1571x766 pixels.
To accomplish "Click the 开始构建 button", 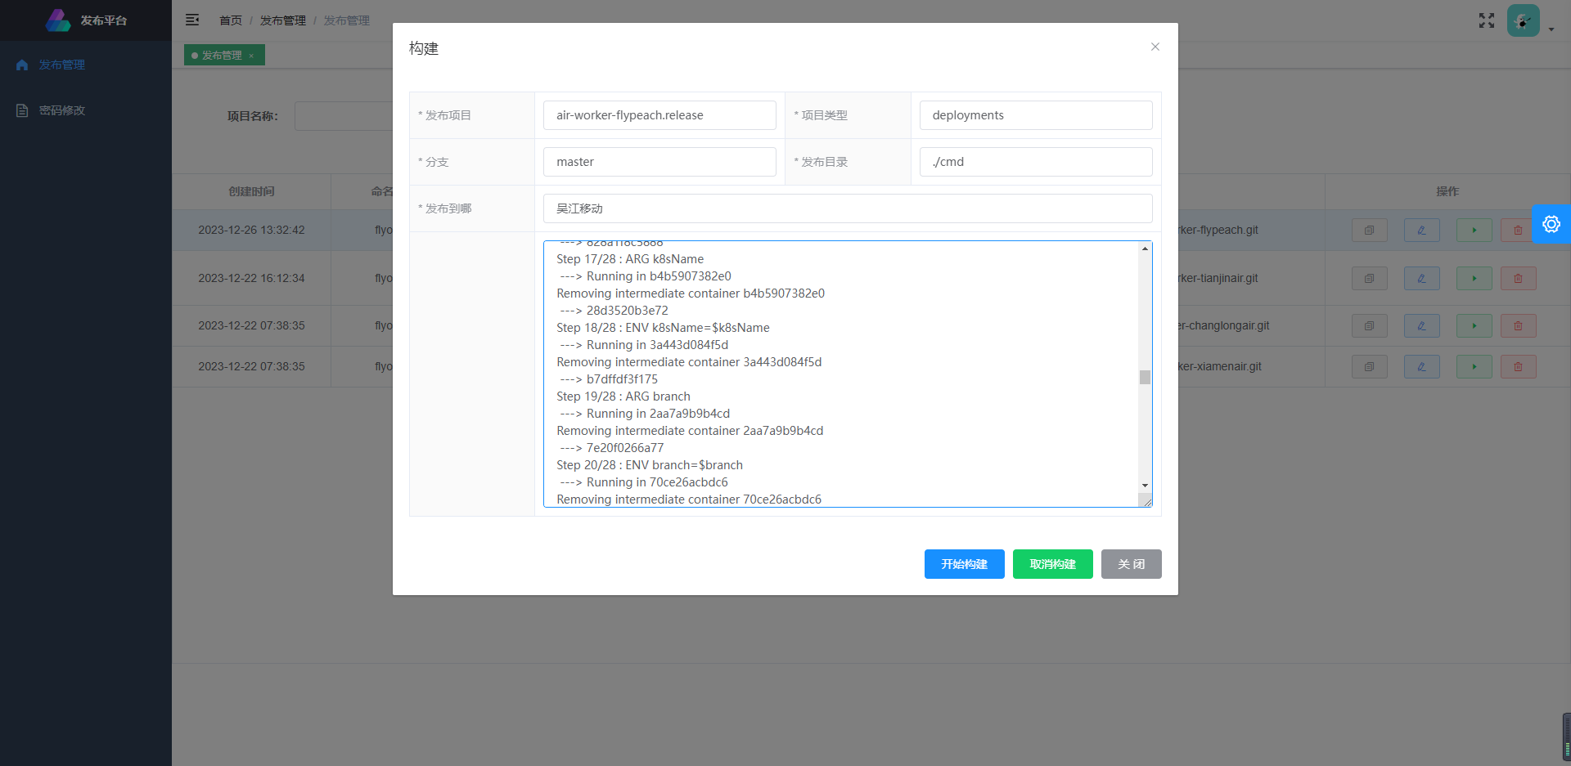I will pos(964,564).
